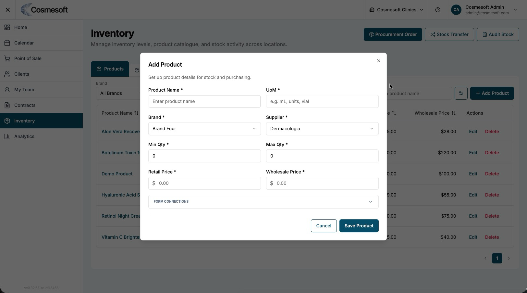Close the Add Product dialog

378,61
